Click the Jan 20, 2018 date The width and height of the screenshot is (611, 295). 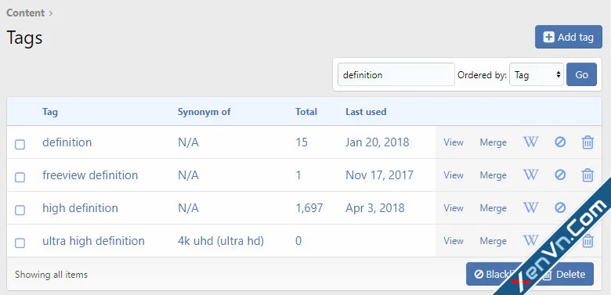[378, 142]
